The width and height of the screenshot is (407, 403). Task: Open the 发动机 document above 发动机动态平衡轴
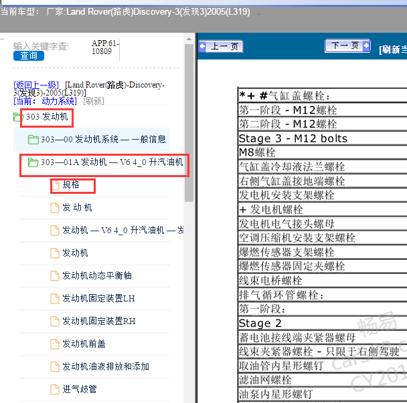point(75,253)
